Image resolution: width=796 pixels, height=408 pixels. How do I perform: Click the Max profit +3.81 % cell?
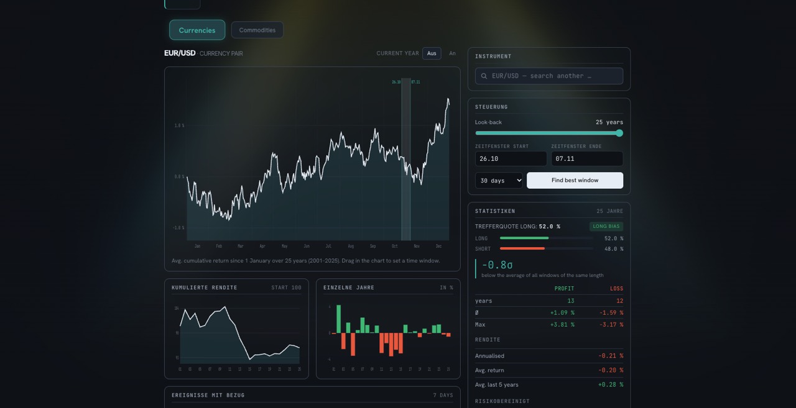[x=562, y=325]
